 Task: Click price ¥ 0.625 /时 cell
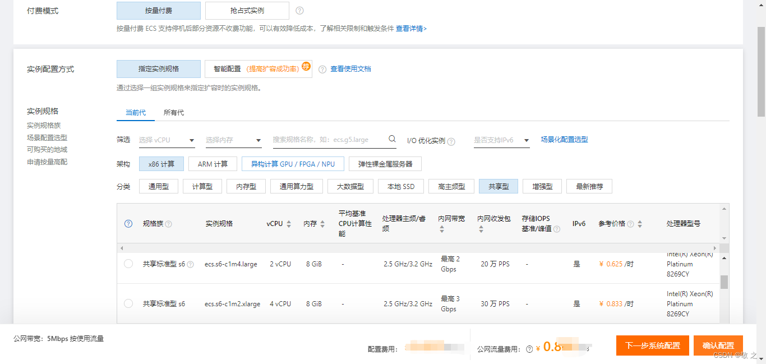[616, 264]
